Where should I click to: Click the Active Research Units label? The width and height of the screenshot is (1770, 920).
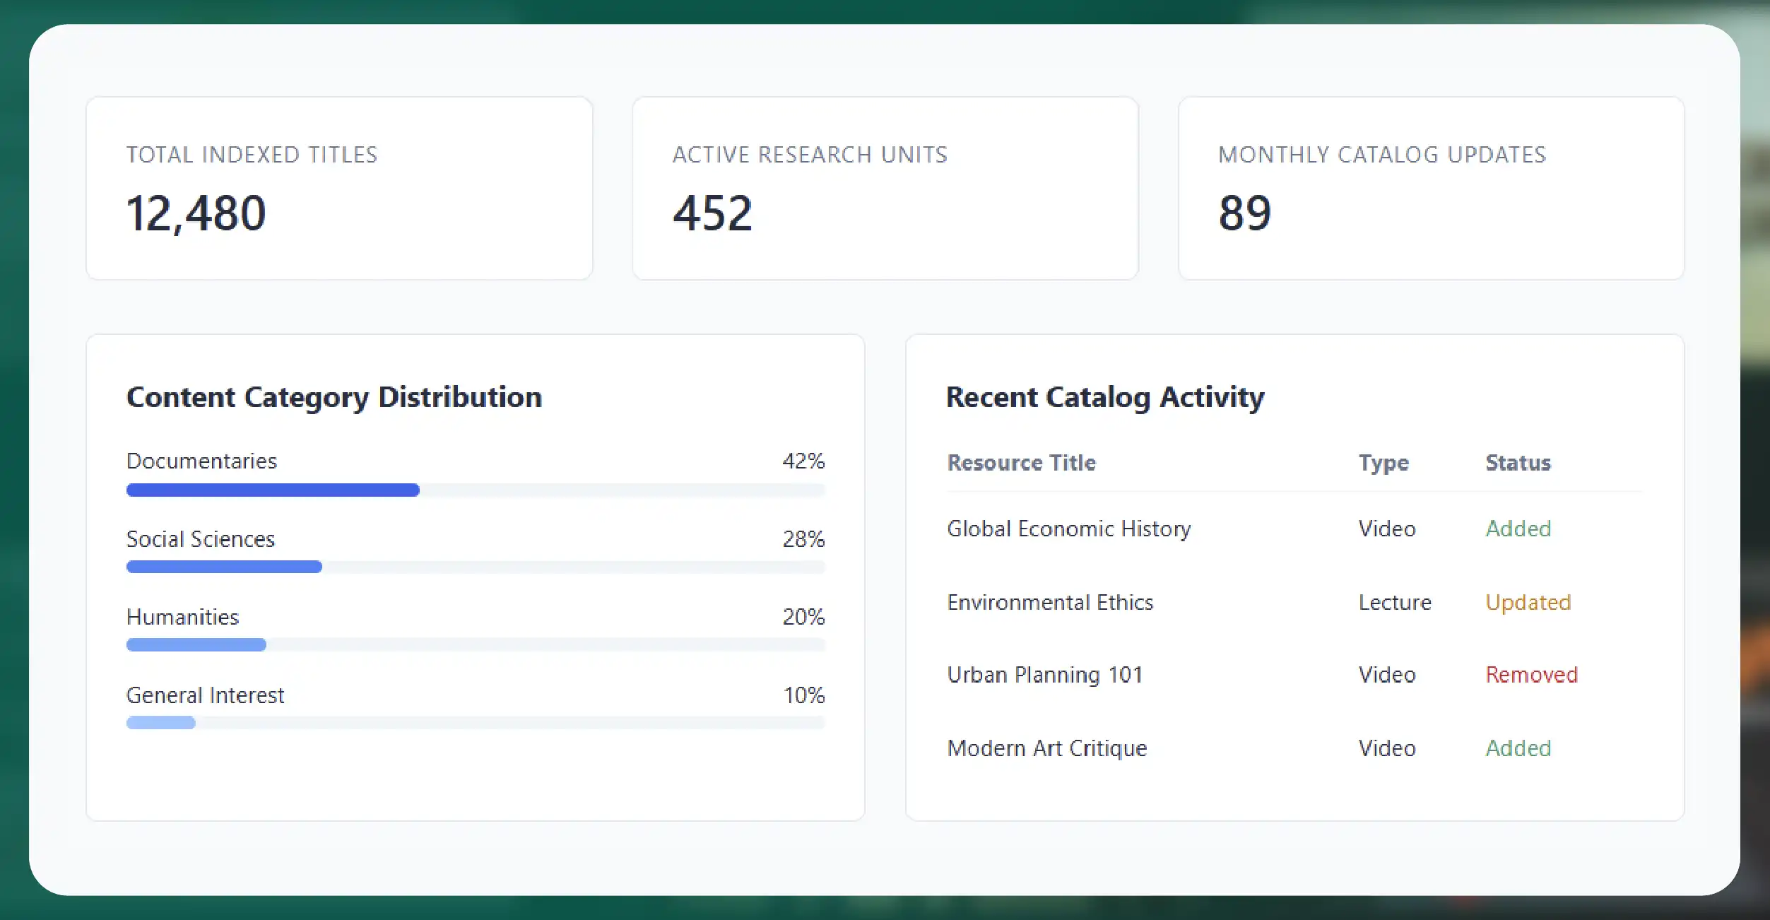tap(810, 155)
